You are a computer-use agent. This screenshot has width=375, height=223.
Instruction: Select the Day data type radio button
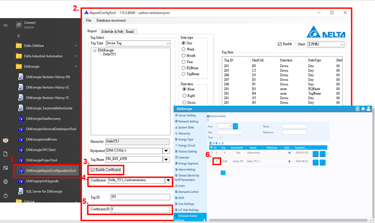[183, 43]
